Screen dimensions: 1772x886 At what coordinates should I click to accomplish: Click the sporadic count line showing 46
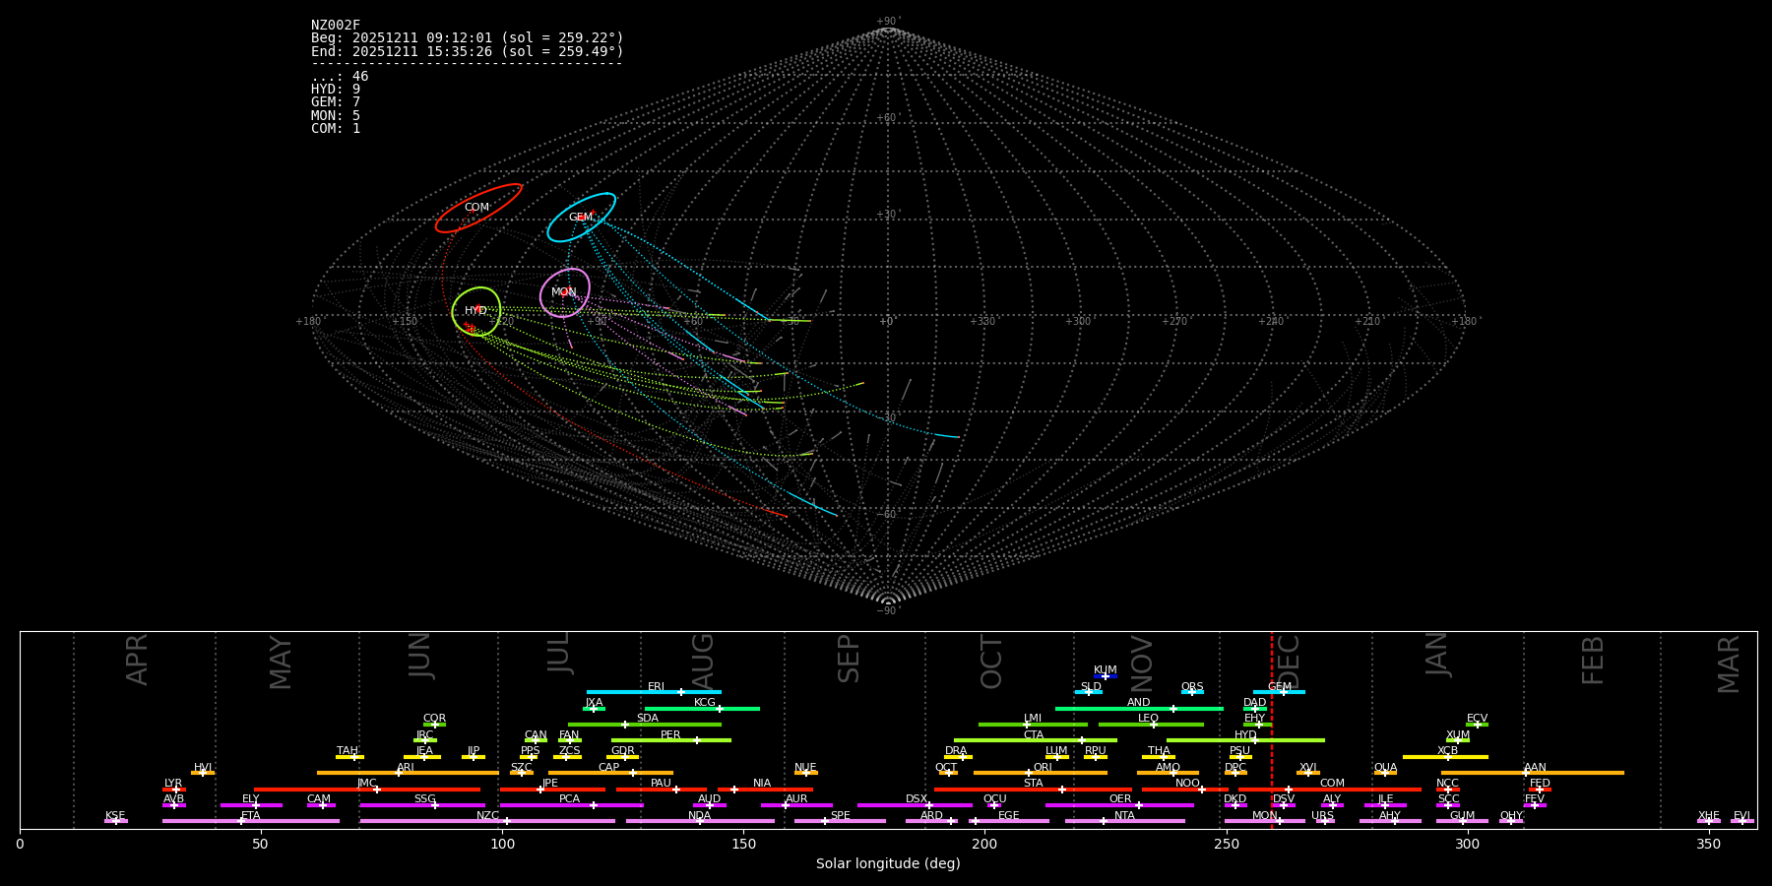pos(340,77)
